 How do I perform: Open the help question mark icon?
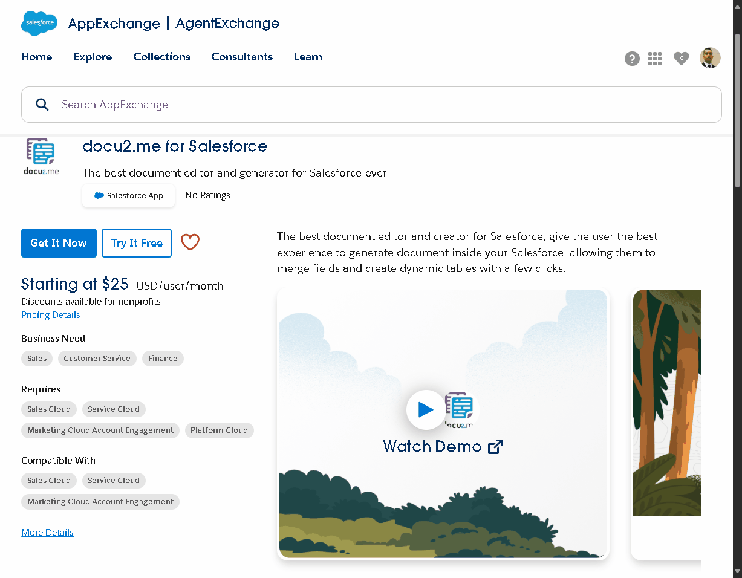coord(632,59)
